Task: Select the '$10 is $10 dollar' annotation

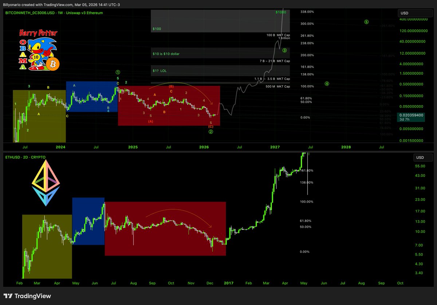Action: point(166,54)
